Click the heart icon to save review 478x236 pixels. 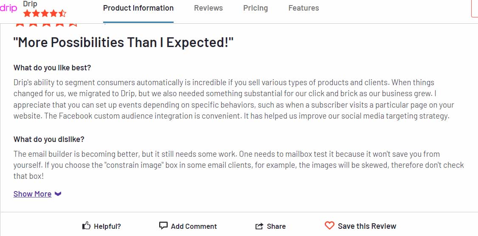pos(329,226)
